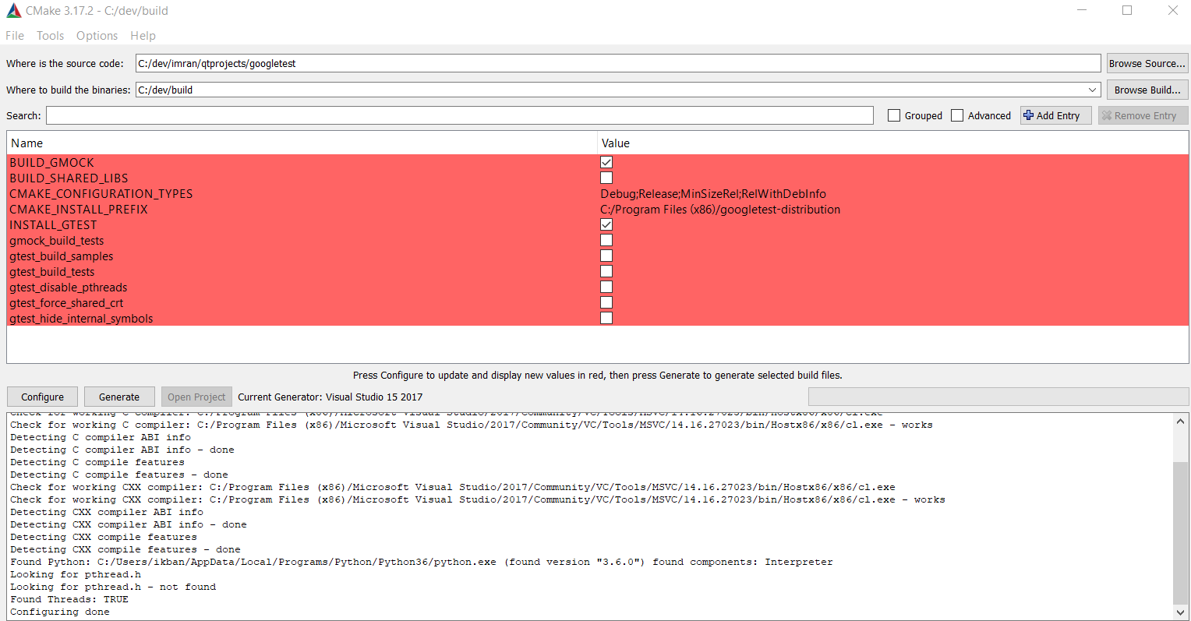The image size is (1191, 621).
Task: Select the gmock_build_tests row name
Action: [x=57, y=240]
